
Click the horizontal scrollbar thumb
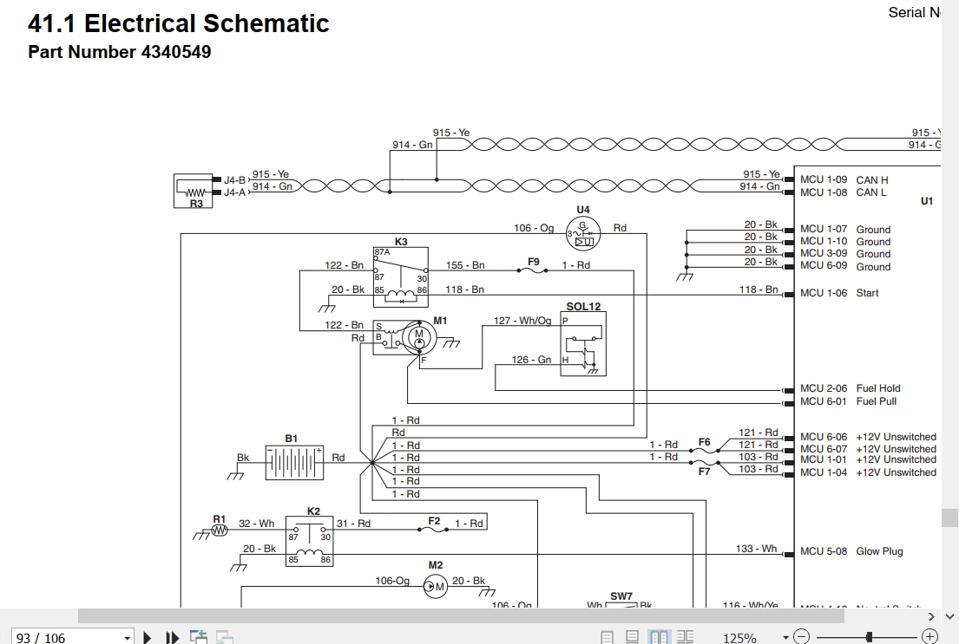(461, 616)
